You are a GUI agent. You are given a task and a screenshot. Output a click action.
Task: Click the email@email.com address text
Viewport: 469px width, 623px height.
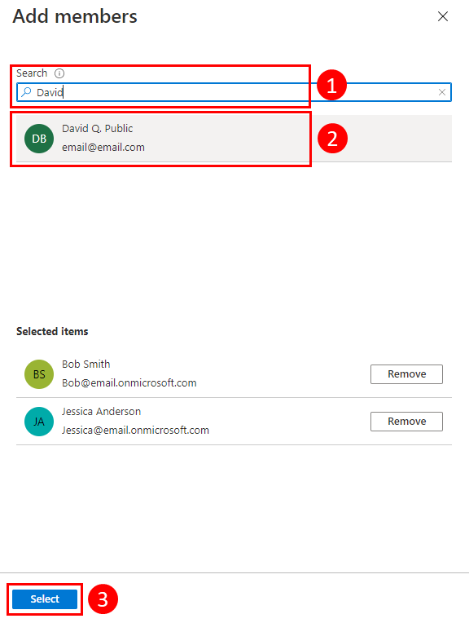[x=103, y=148]
